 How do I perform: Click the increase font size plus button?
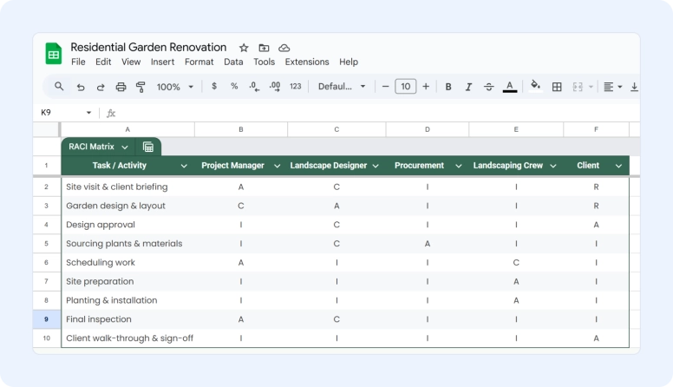coord(426,87)
